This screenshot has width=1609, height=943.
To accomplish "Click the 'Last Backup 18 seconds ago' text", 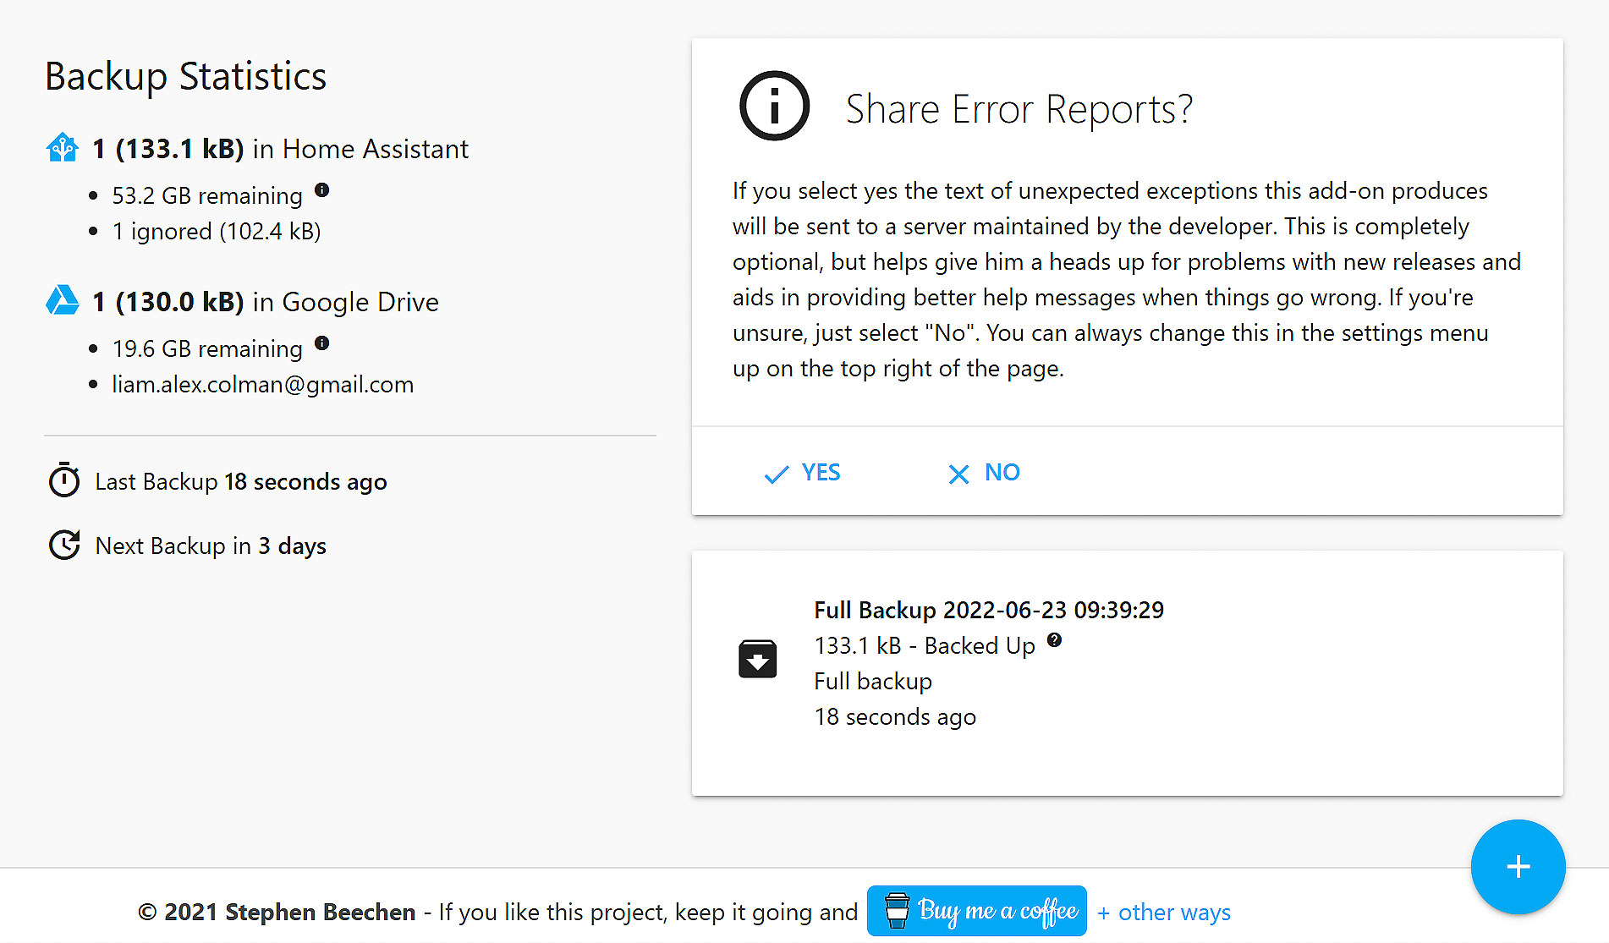I will pyautogui.click(x=241, y=481).
